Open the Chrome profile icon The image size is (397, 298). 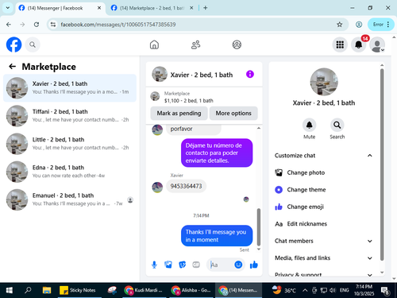tap(359, 25)
